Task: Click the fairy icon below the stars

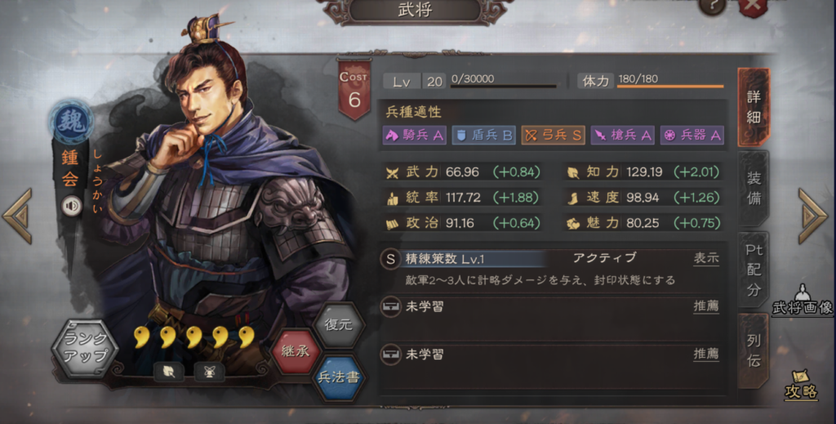Action: point(209,372)
